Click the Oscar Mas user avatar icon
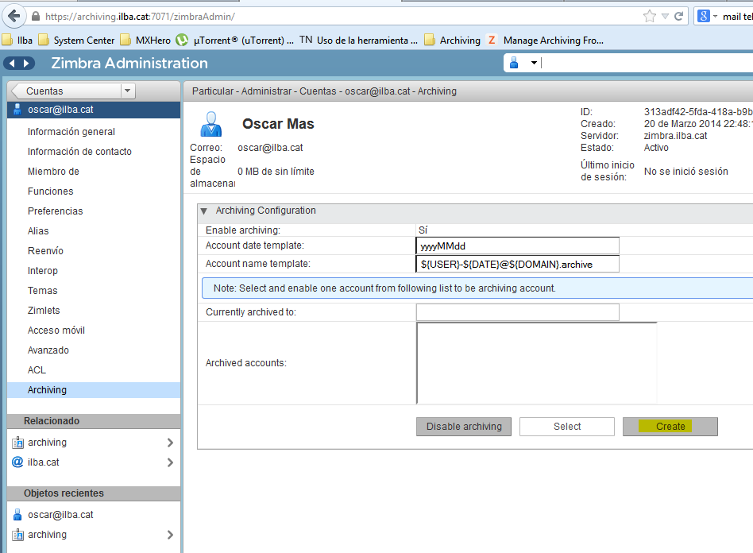The height and width of the screenshot is (553, 753). pos(210,124)
